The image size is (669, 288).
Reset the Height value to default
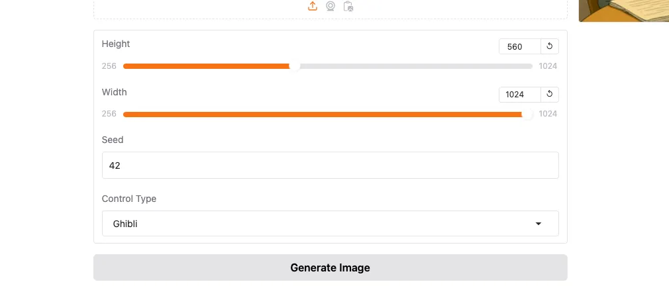click(x=550, y=46)
